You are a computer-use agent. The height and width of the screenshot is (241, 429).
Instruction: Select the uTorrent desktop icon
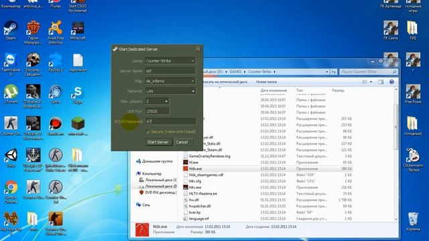point(11,94)
